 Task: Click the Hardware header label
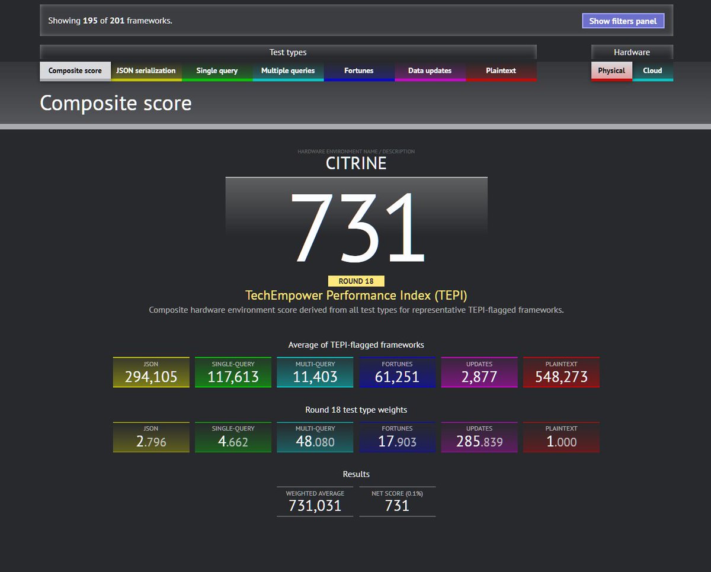coord(632,52)
